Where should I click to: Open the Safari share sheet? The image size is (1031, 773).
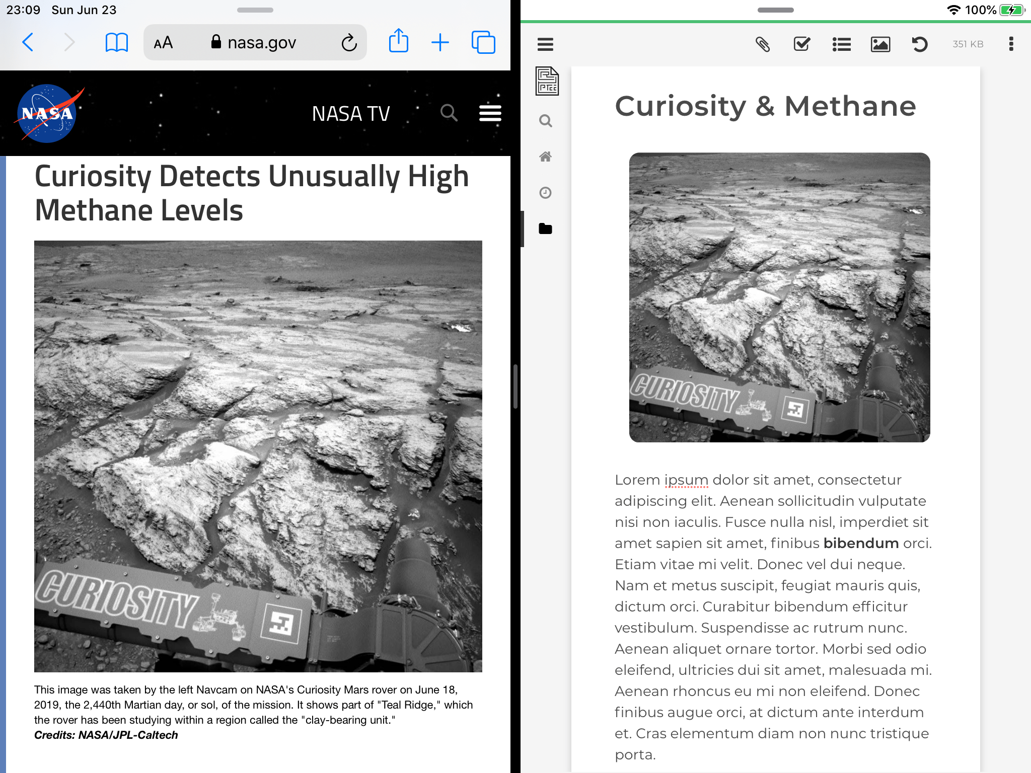click(398, 41)
